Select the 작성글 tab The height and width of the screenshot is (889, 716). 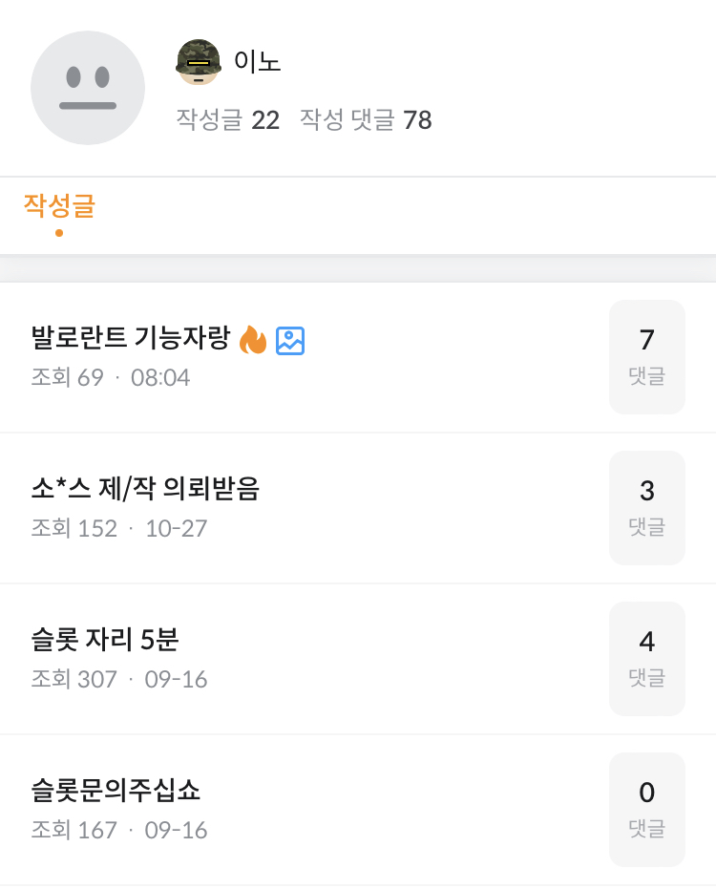pyautogui.click(x=59, y=206)
